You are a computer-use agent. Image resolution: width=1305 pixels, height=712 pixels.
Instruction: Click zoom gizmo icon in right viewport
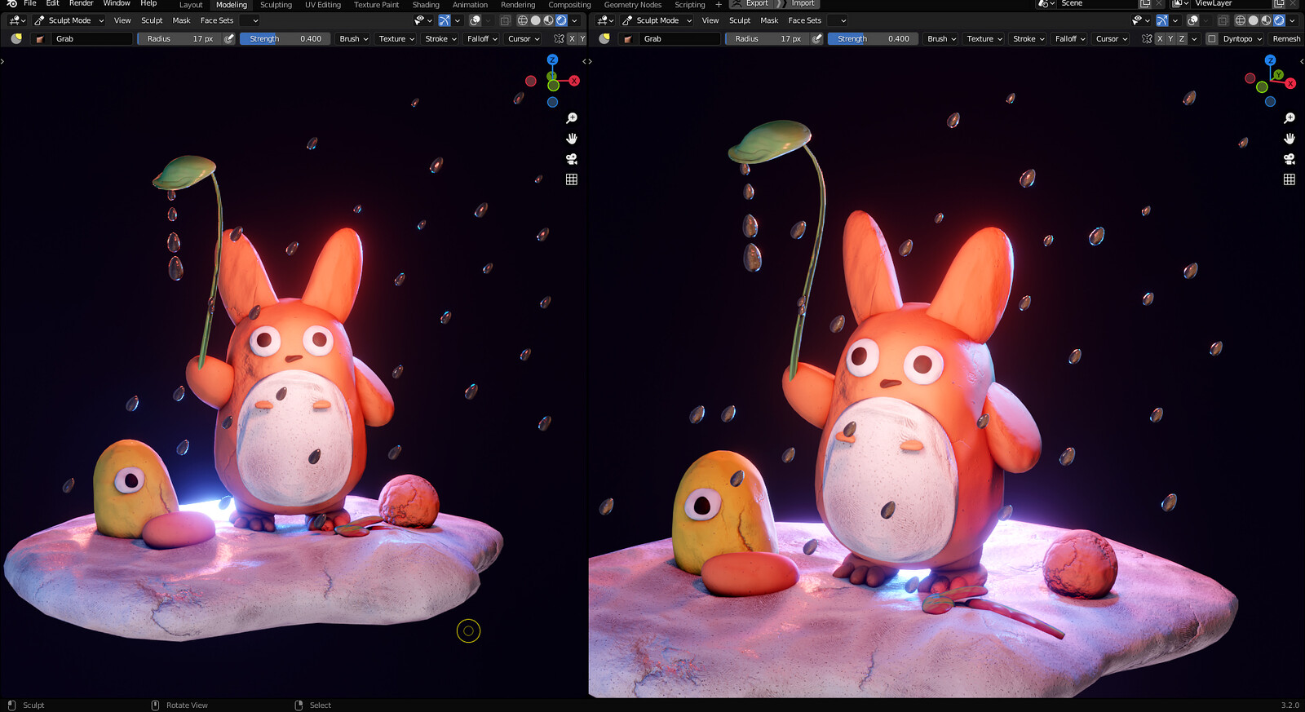click(1290, 118)
